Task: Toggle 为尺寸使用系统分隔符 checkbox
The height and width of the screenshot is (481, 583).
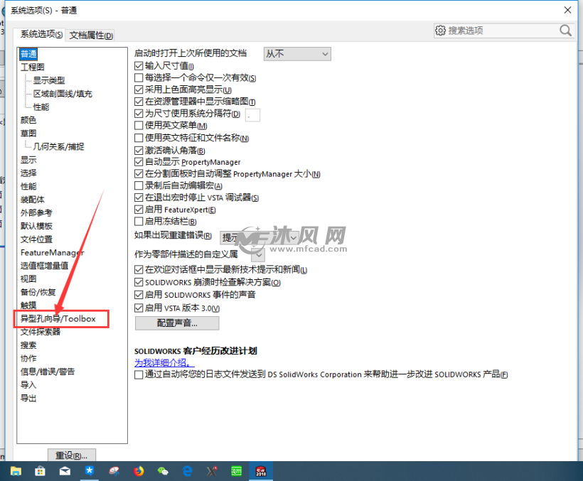Action: [x=139, y=114]
